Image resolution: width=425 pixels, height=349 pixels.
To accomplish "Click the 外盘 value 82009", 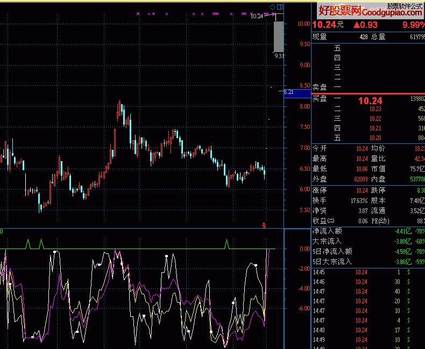I will pyautogui.click(x=361, y=179).
